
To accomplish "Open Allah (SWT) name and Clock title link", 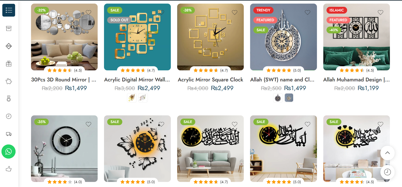I will click(x=282, y=80).
